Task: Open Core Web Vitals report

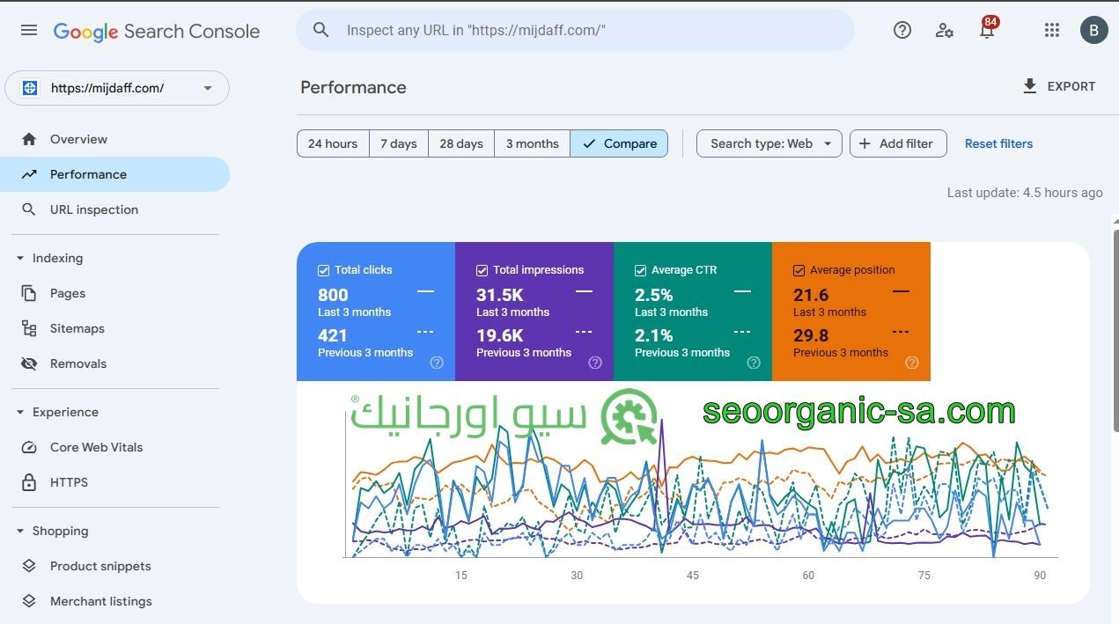Action: click(96, 447)
